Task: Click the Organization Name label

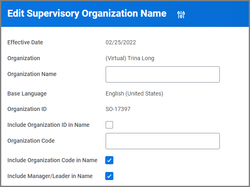Action: (x=32, y=74)
